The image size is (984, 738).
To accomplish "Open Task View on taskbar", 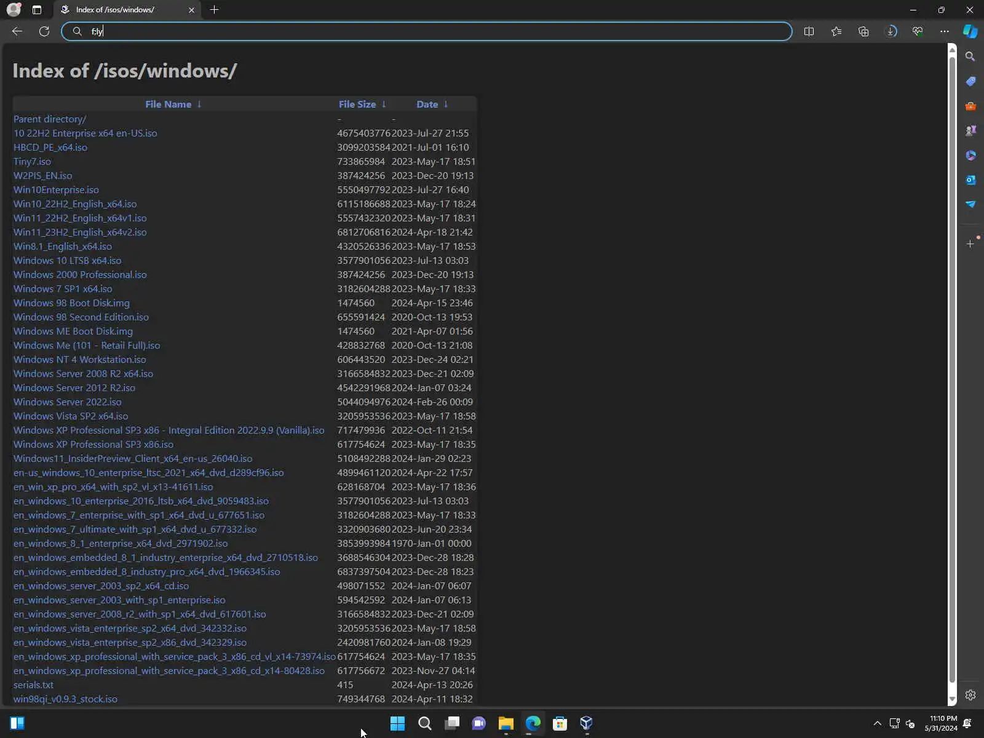I will 452,723.
